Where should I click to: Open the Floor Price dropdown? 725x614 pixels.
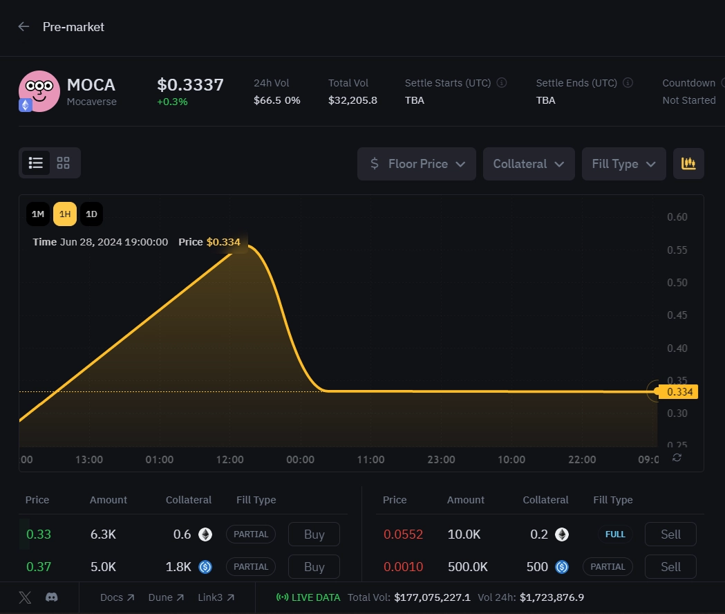pyautogui.click(x=416, y=164)
